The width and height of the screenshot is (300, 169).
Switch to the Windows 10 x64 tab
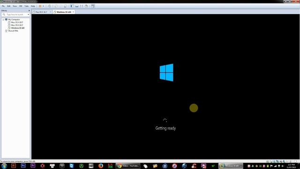(64, 12)
